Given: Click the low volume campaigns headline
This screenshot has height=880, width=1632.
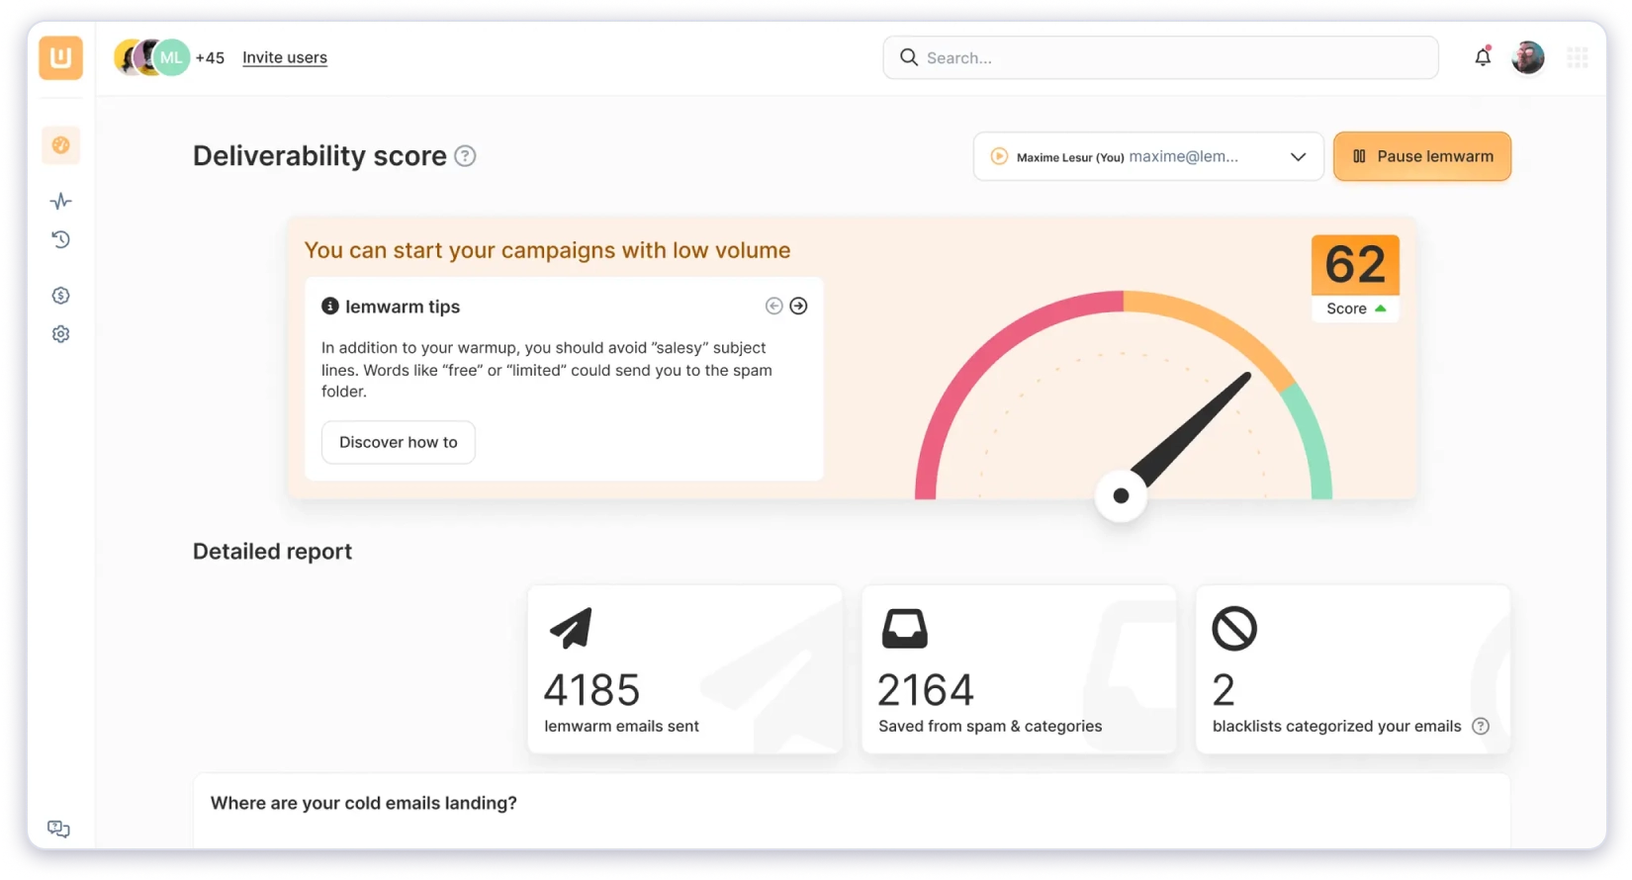Looking at the screenshot, I should pos(547,250).
